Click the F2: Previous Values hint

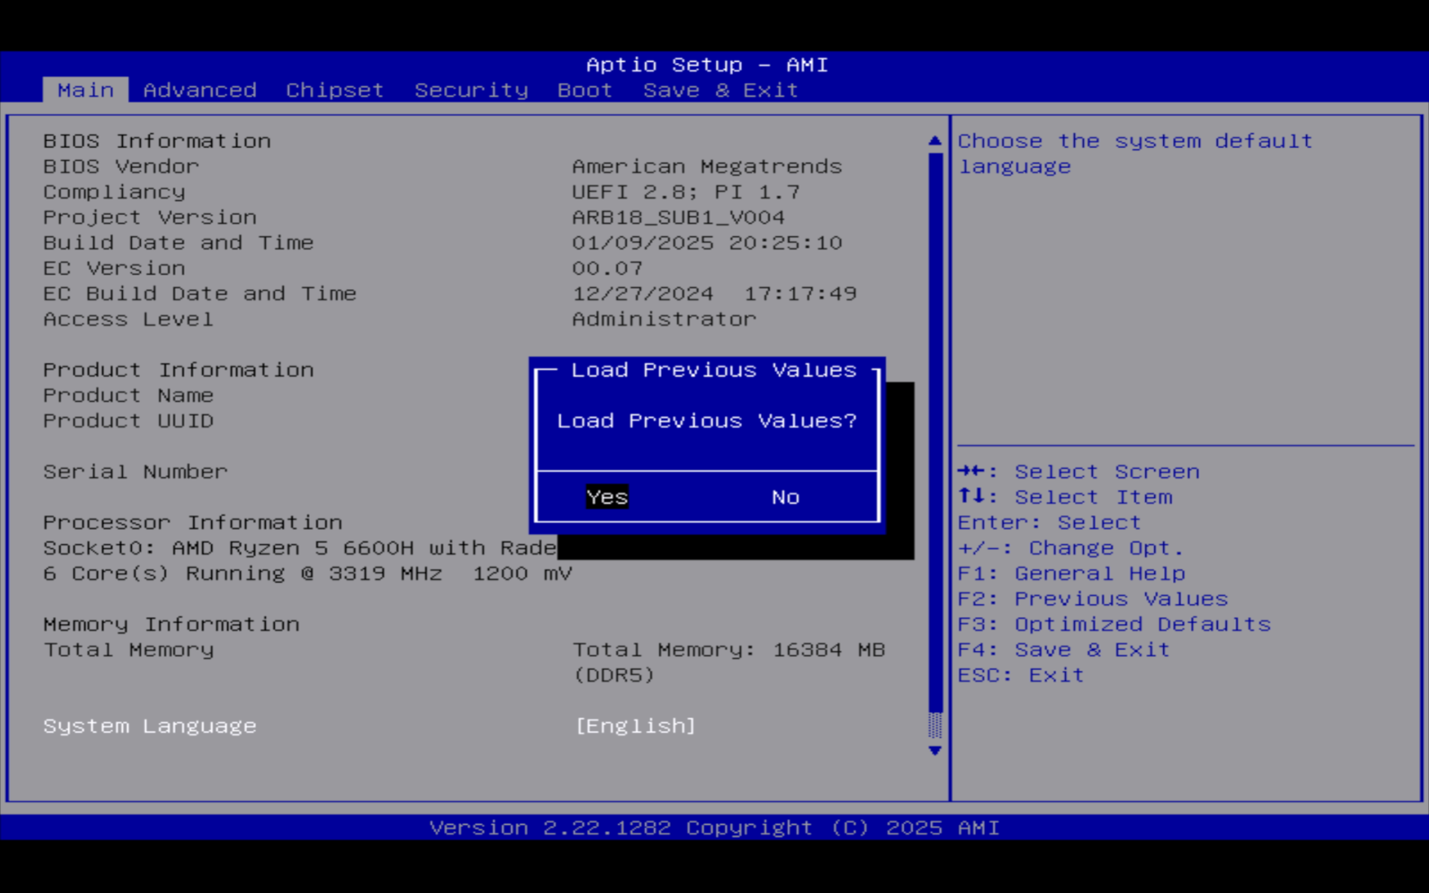1092,599
